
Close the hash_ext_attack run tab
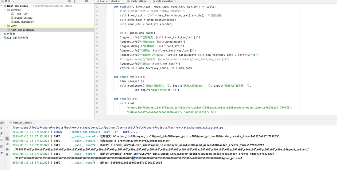34,123
